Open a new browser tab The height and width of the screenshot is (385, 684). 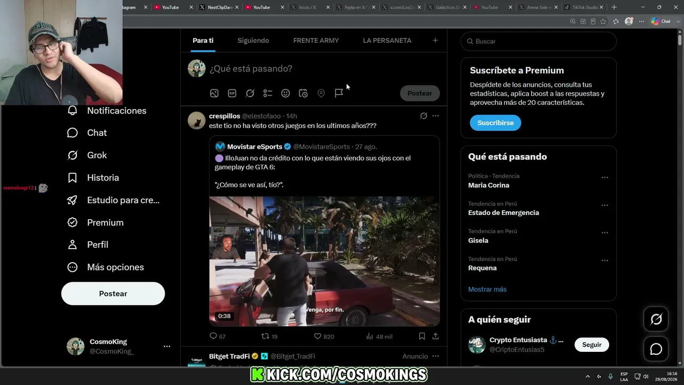[614, 7]
